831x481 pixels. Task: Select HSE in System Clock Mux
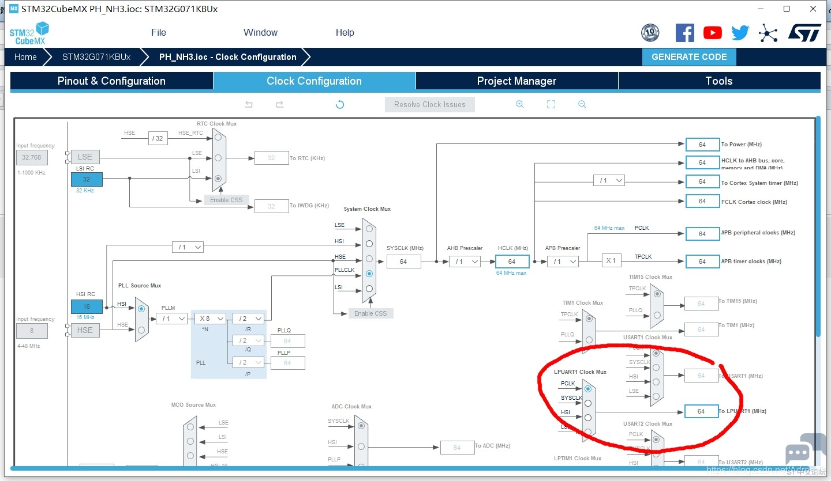click(x=369, y=259)
